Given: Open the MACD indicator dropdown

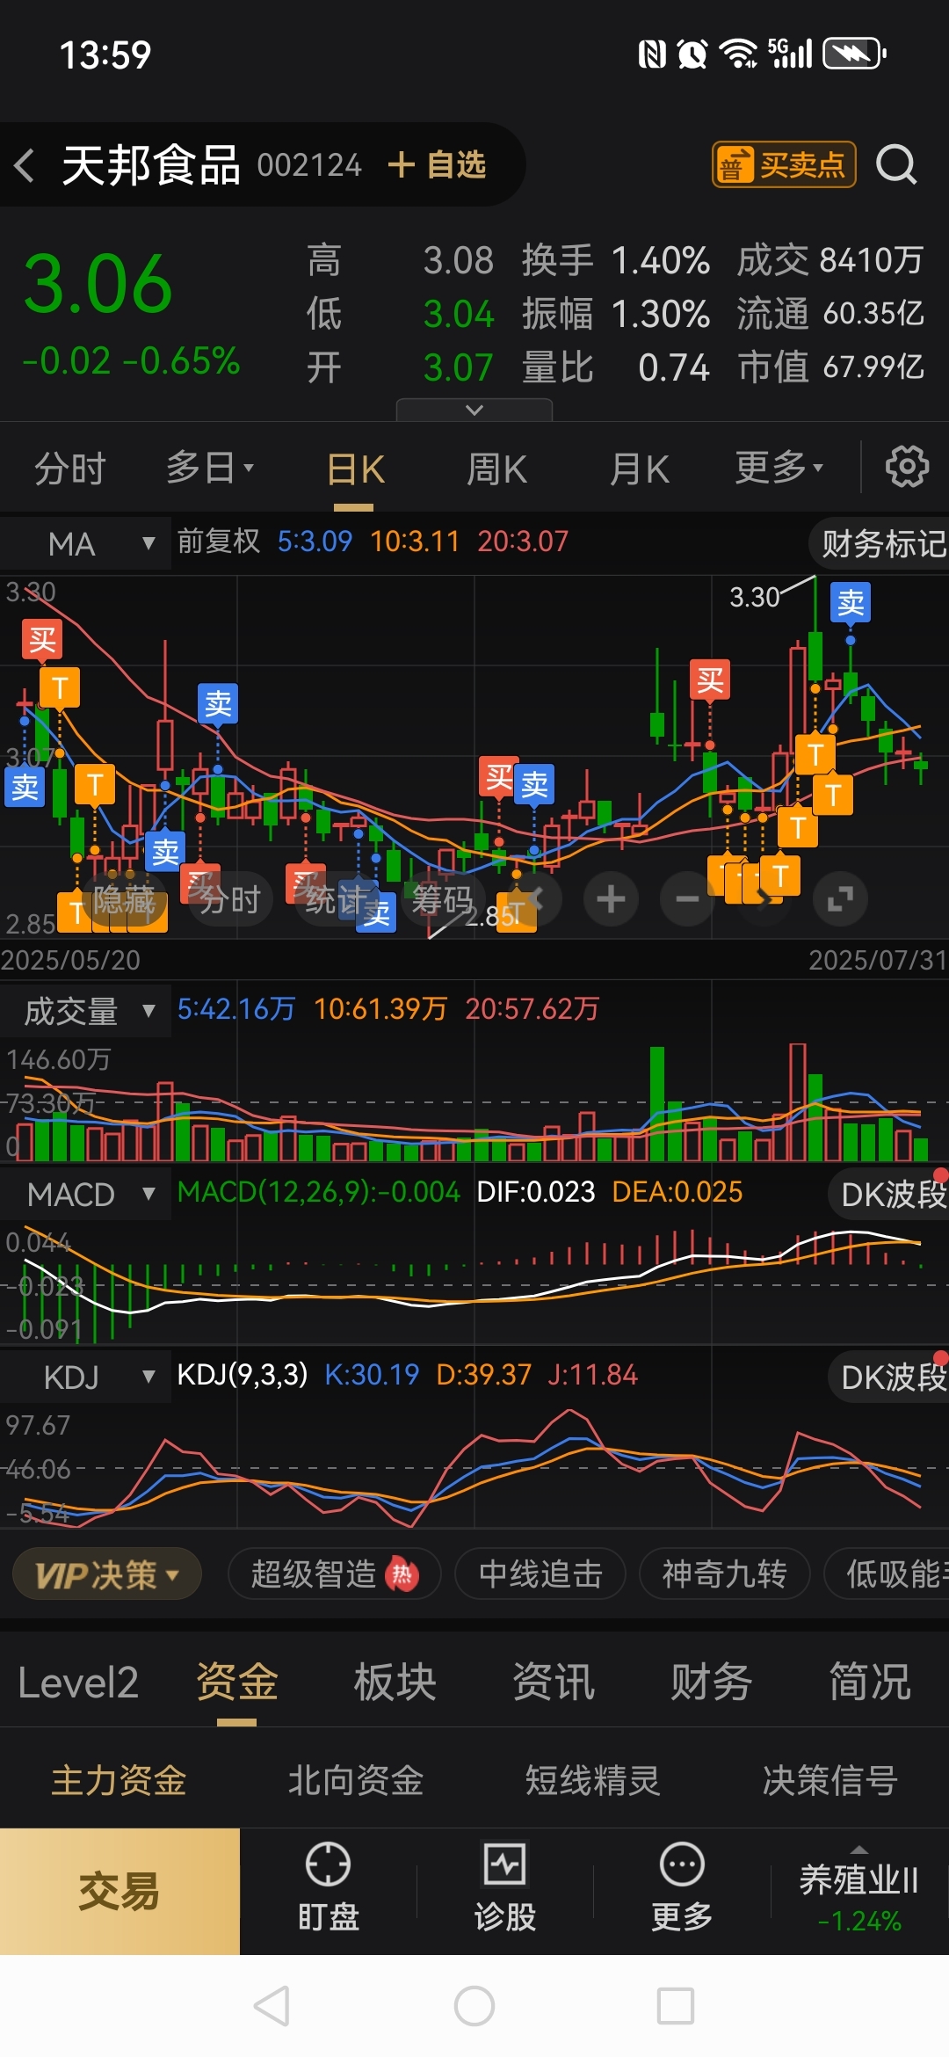Looking at the screenshot, I should (85, 1195).
